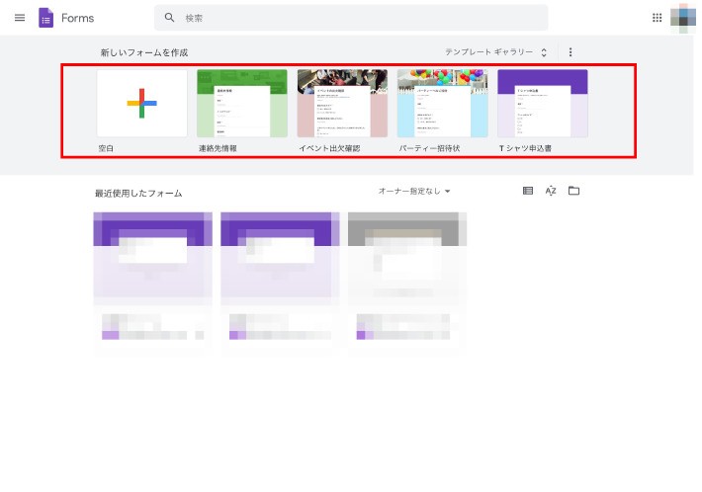Open the main hamburger menu
This screenshot has width=702, height=492.
(20, 18)
